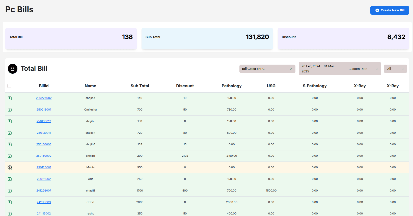Click the status icon for bill 250130002

(x=10, y=156)
